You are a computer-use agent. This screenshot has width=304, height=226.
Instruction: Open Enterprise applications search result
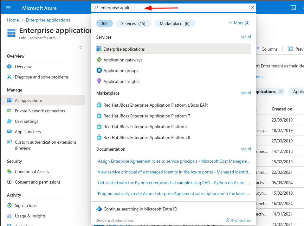(x=124, y=49)
